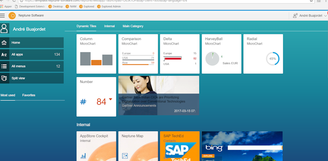
Task: Open All menus list showing 12
Action: coord(32,66)
